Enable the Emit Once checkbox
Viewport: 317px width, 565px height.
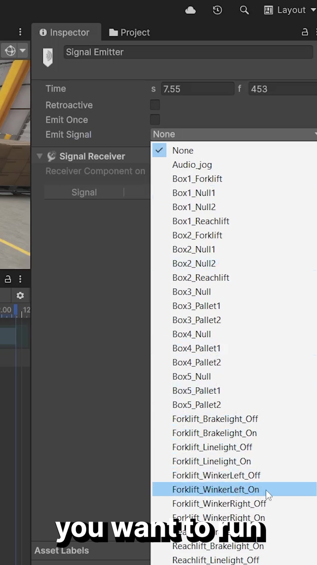tap(155, 119)
